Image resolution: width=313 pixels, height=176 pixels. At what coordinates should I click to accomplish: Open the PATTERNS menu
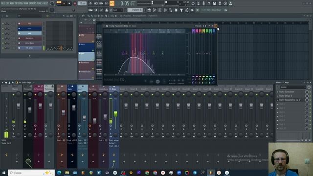(19, 3)
